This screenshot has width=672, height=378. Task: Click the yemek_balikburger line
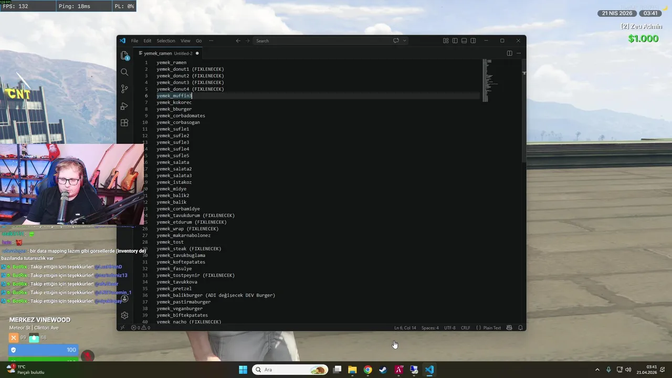click(216, 295)
